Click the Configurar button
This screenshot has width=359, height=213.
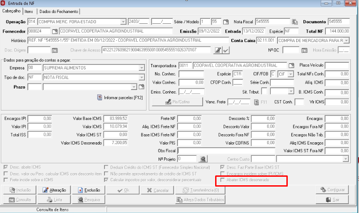point(332,190)
